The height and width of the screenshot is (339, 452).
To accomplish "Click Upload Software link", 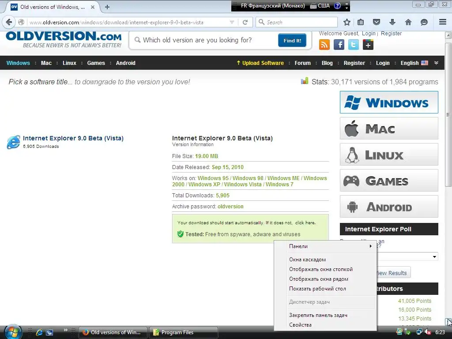I will tap(260, 63).
